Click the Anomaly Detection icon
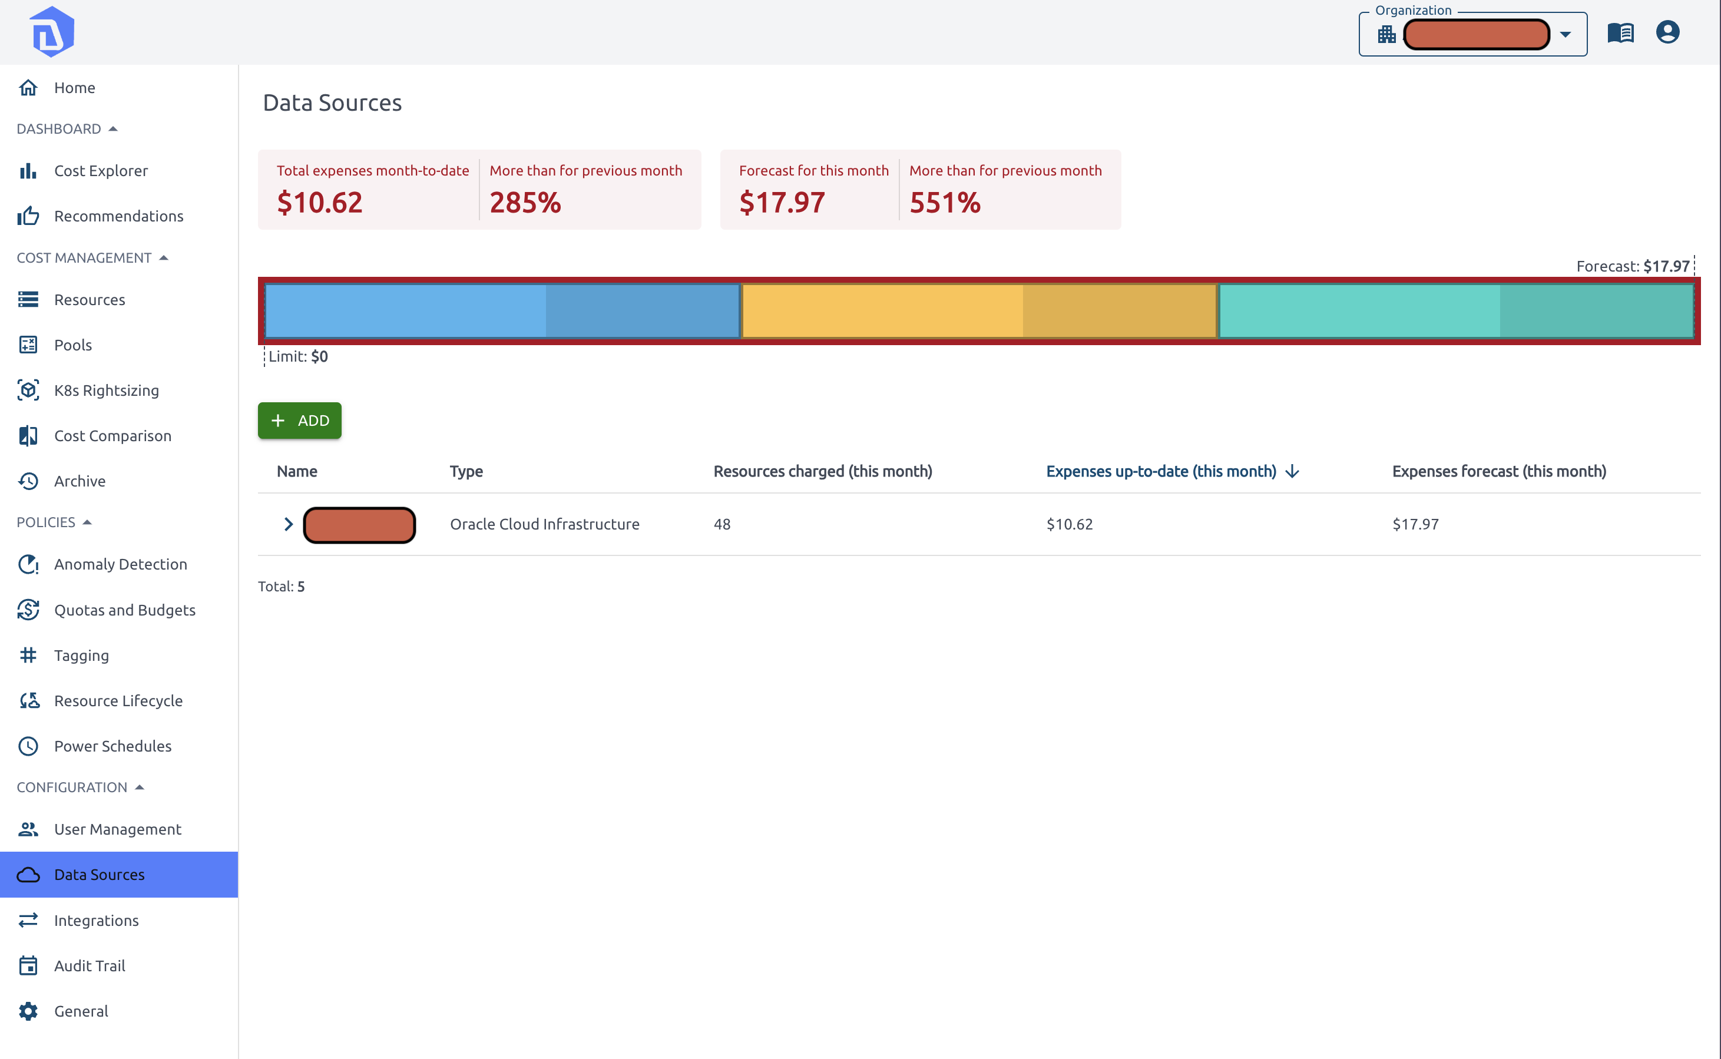The width and height of the screenshot is (1721, 1059). 28,564
